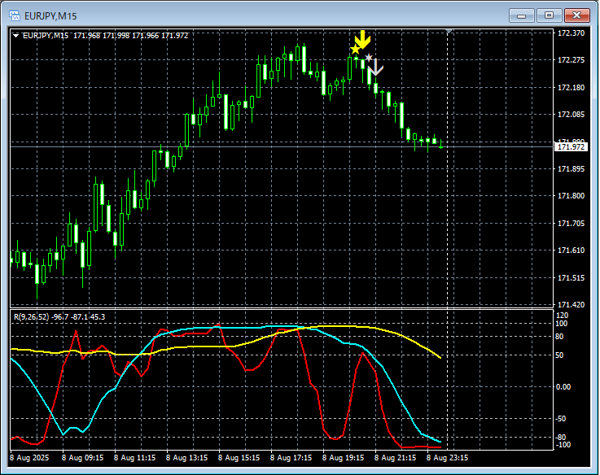The image size is (600, 475).
Task: Click the 8 Aug 19:15 time label
Action: [343, 458]
